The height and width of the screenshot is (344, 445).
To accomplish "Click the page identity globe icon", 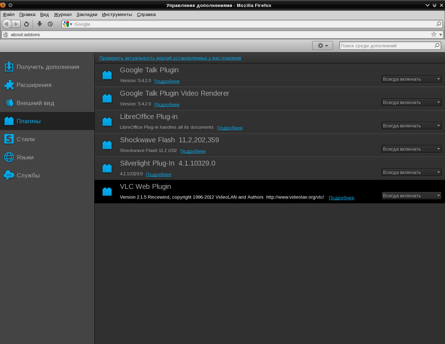I will (6, 34).
